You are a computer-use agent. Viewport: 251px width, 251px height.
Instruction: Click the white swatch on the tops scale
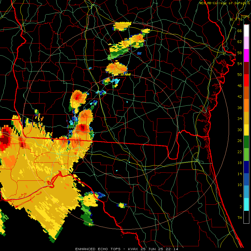246,31
